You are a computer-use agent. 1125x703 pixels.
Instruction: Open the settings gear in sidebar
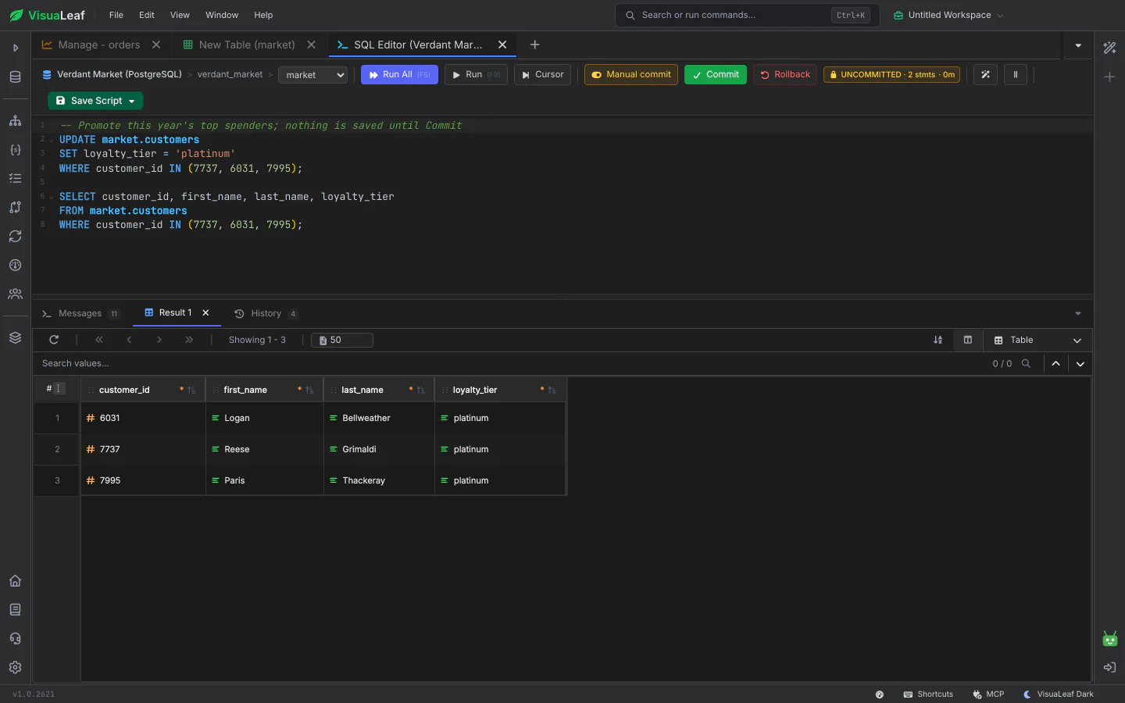[15, 668]
